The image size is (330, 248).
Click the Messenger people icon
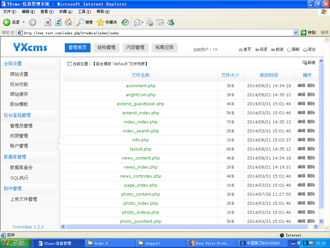click(x=170, y=22)
